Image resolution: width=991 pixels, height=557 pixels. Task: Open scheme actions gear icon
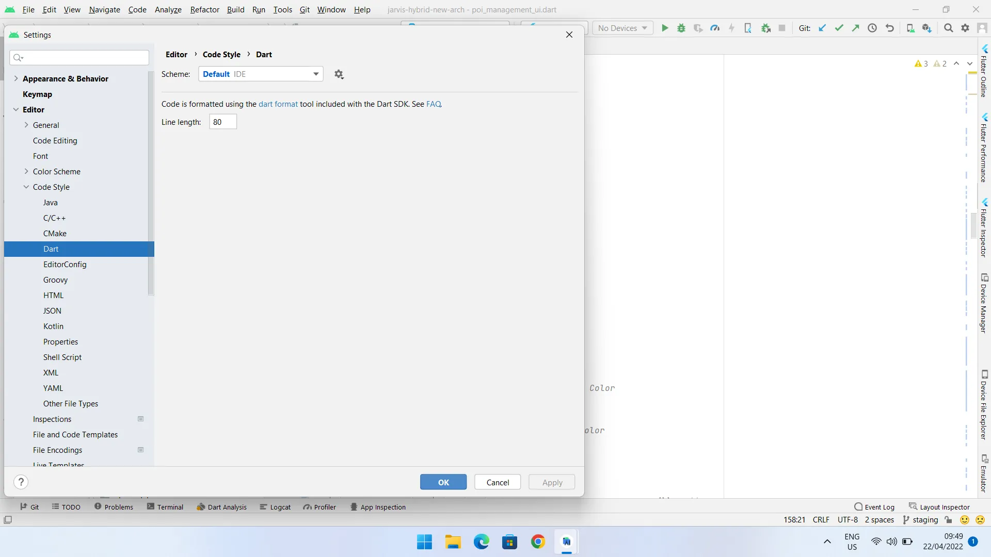(x=339, y=74)
